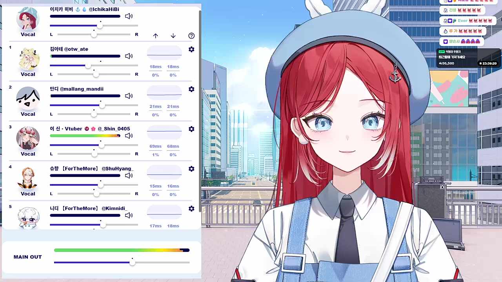The width and height of the screenshot is (502, 282).
Task: Mute the speaker icon for 김아테 @otw_ate
Action: click(x=129, y=56)
